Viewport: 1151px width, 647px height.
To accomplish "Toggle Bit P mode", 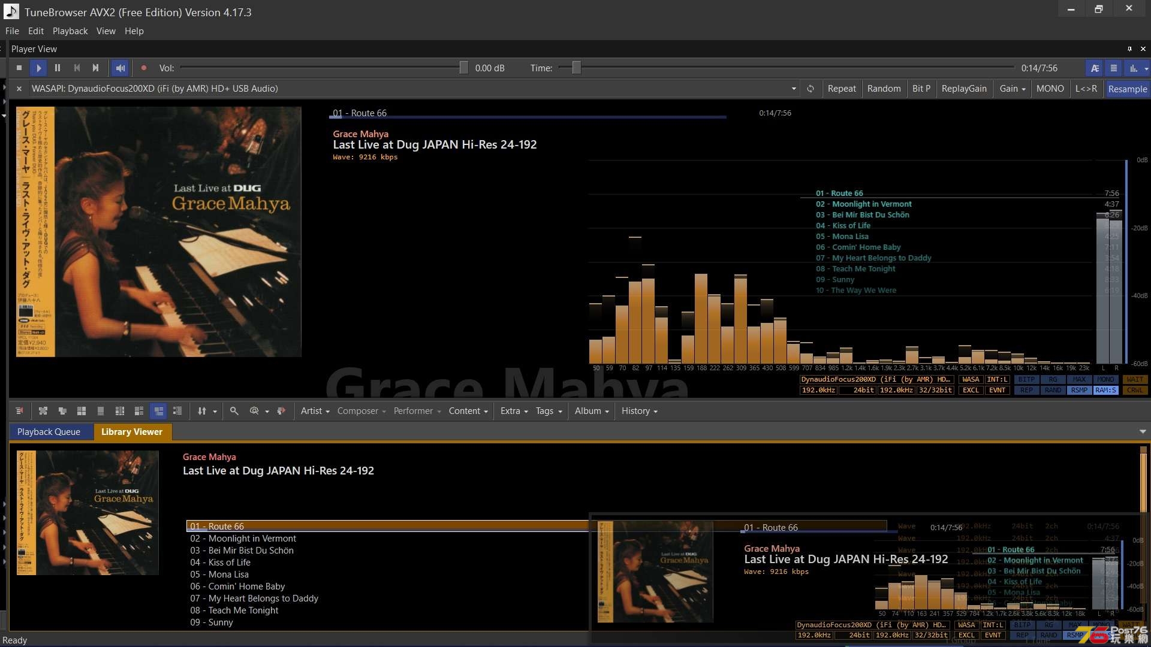I will [921, 89].
